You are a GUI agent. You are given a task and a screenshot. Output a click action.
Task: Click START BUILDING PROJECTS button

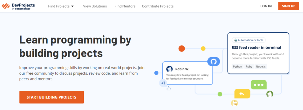[x=51, y=97]
